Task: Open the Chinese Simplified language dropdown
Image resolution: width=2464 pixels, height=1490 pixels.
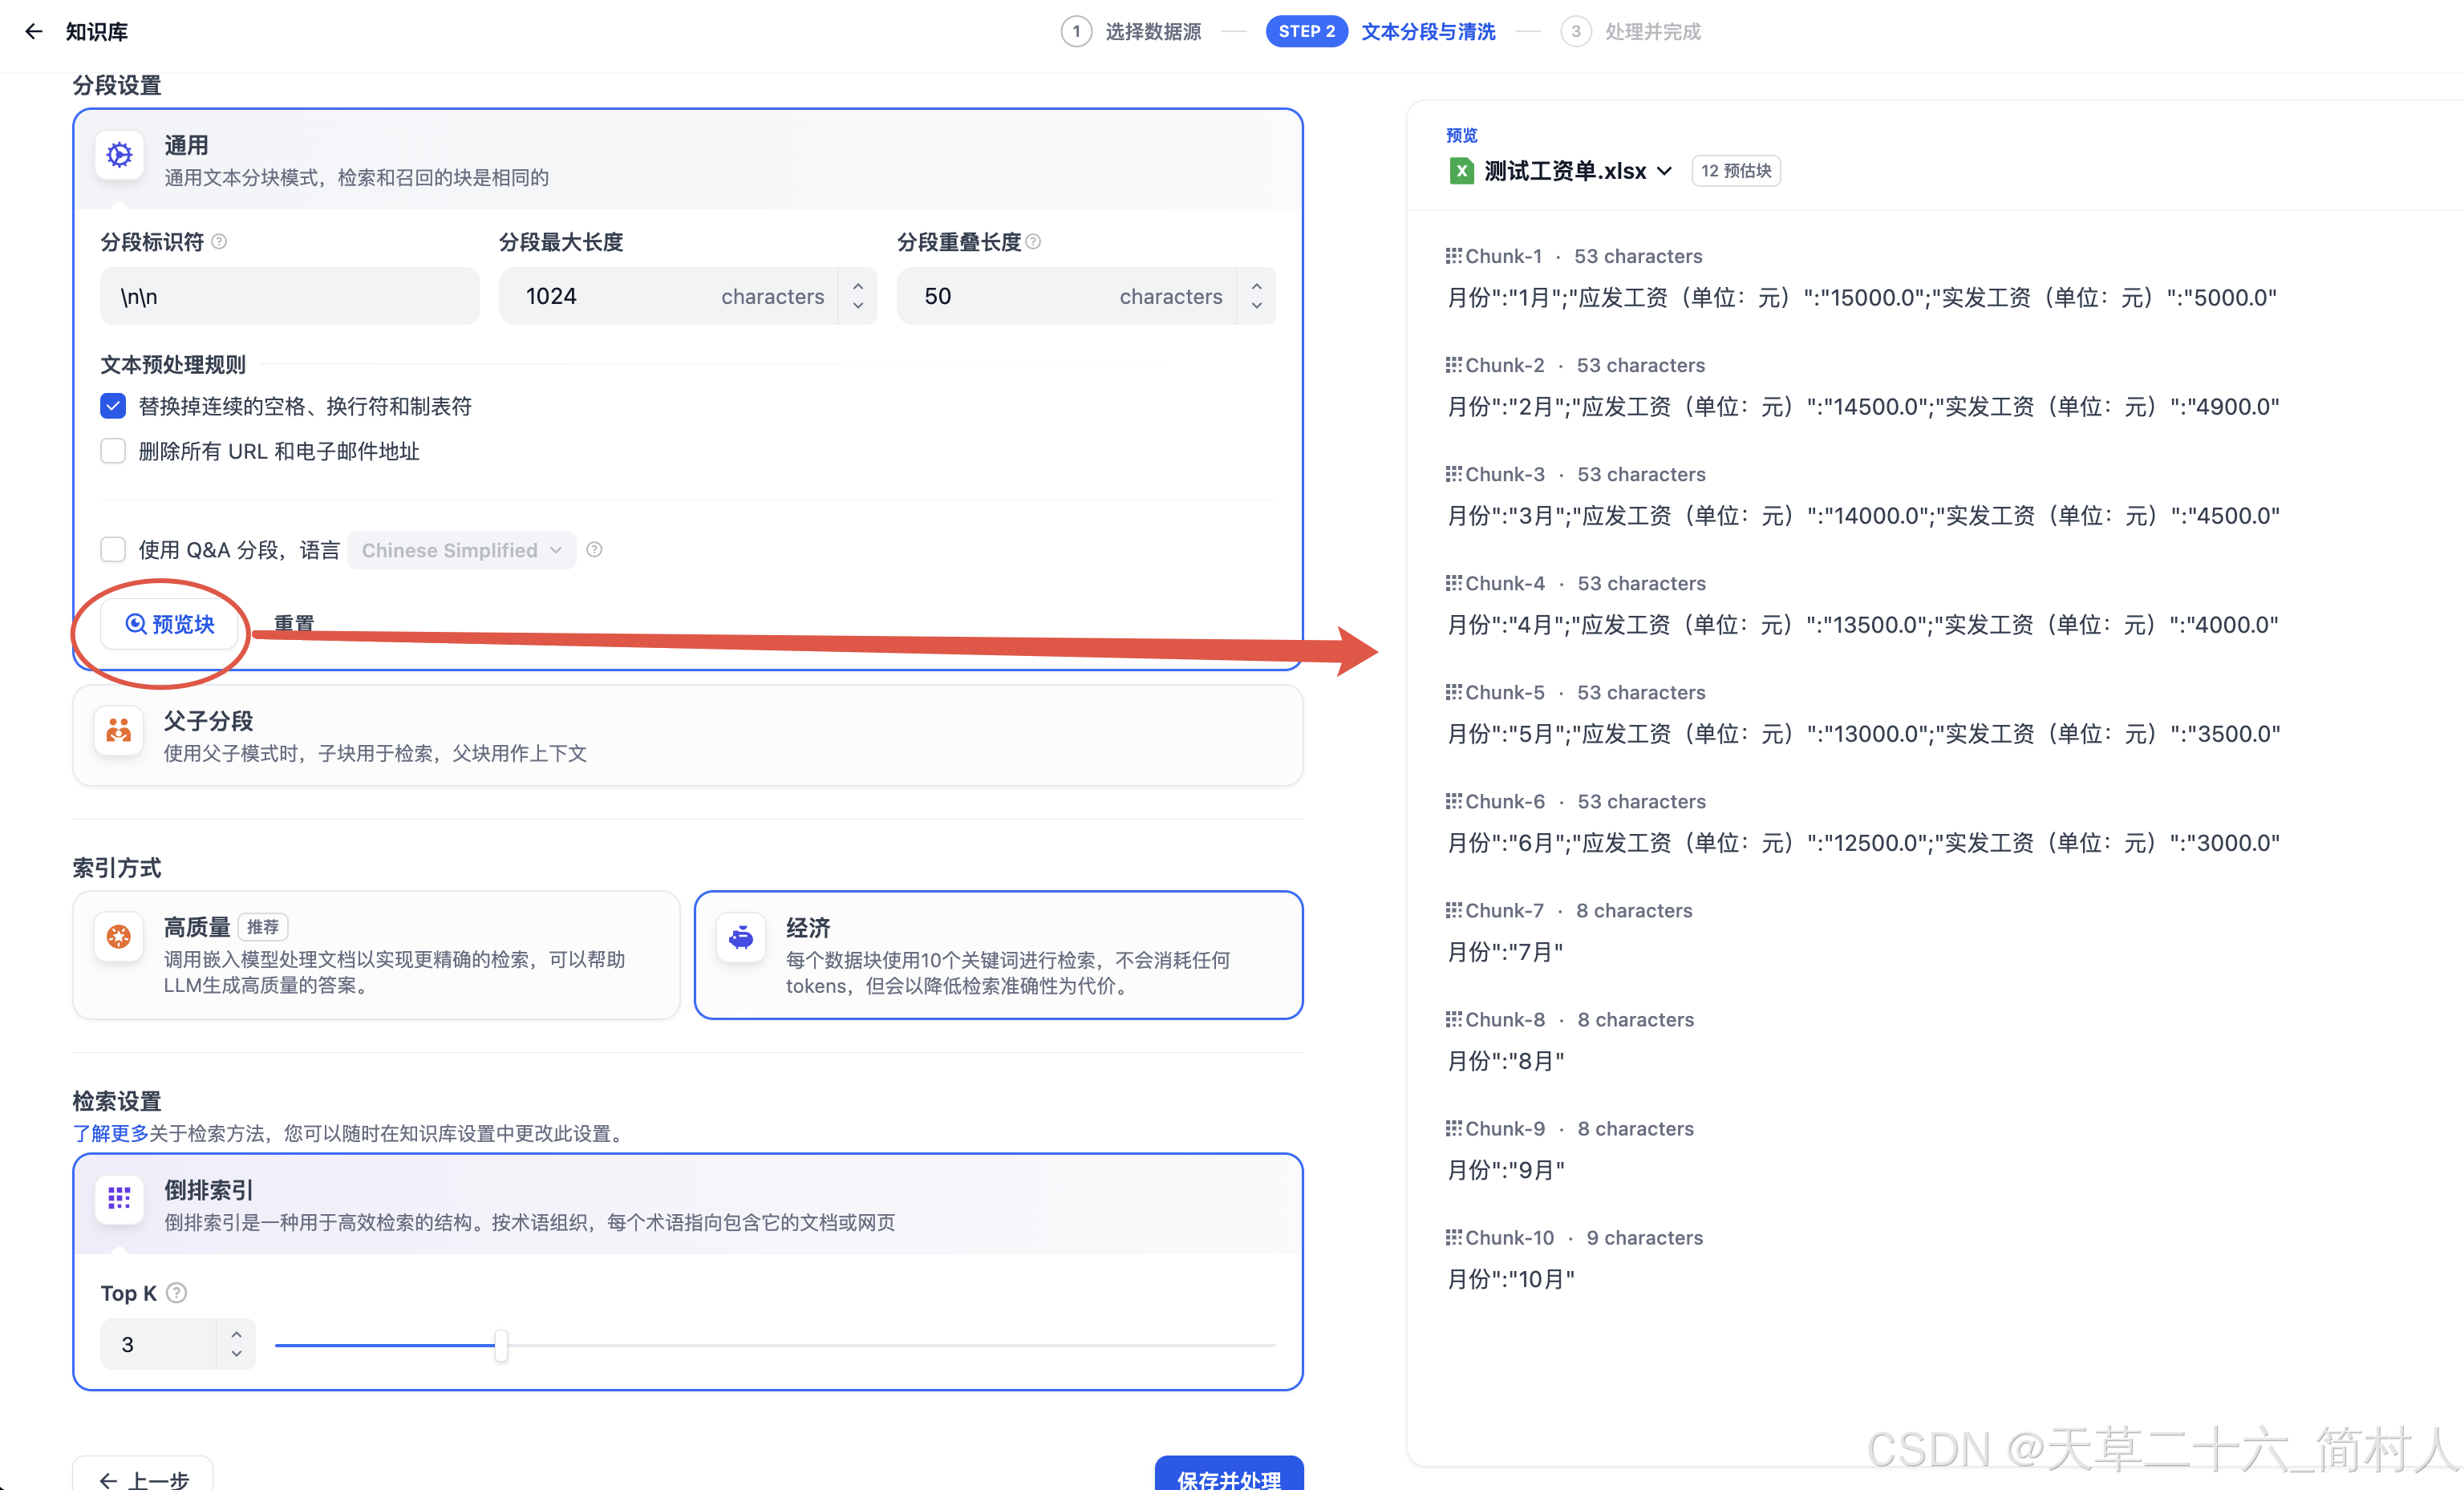Action: pos(461,549)
